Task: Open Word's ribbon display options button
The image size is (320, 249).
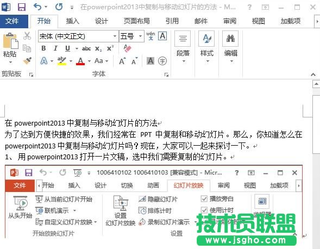Action: click(265, 8)
